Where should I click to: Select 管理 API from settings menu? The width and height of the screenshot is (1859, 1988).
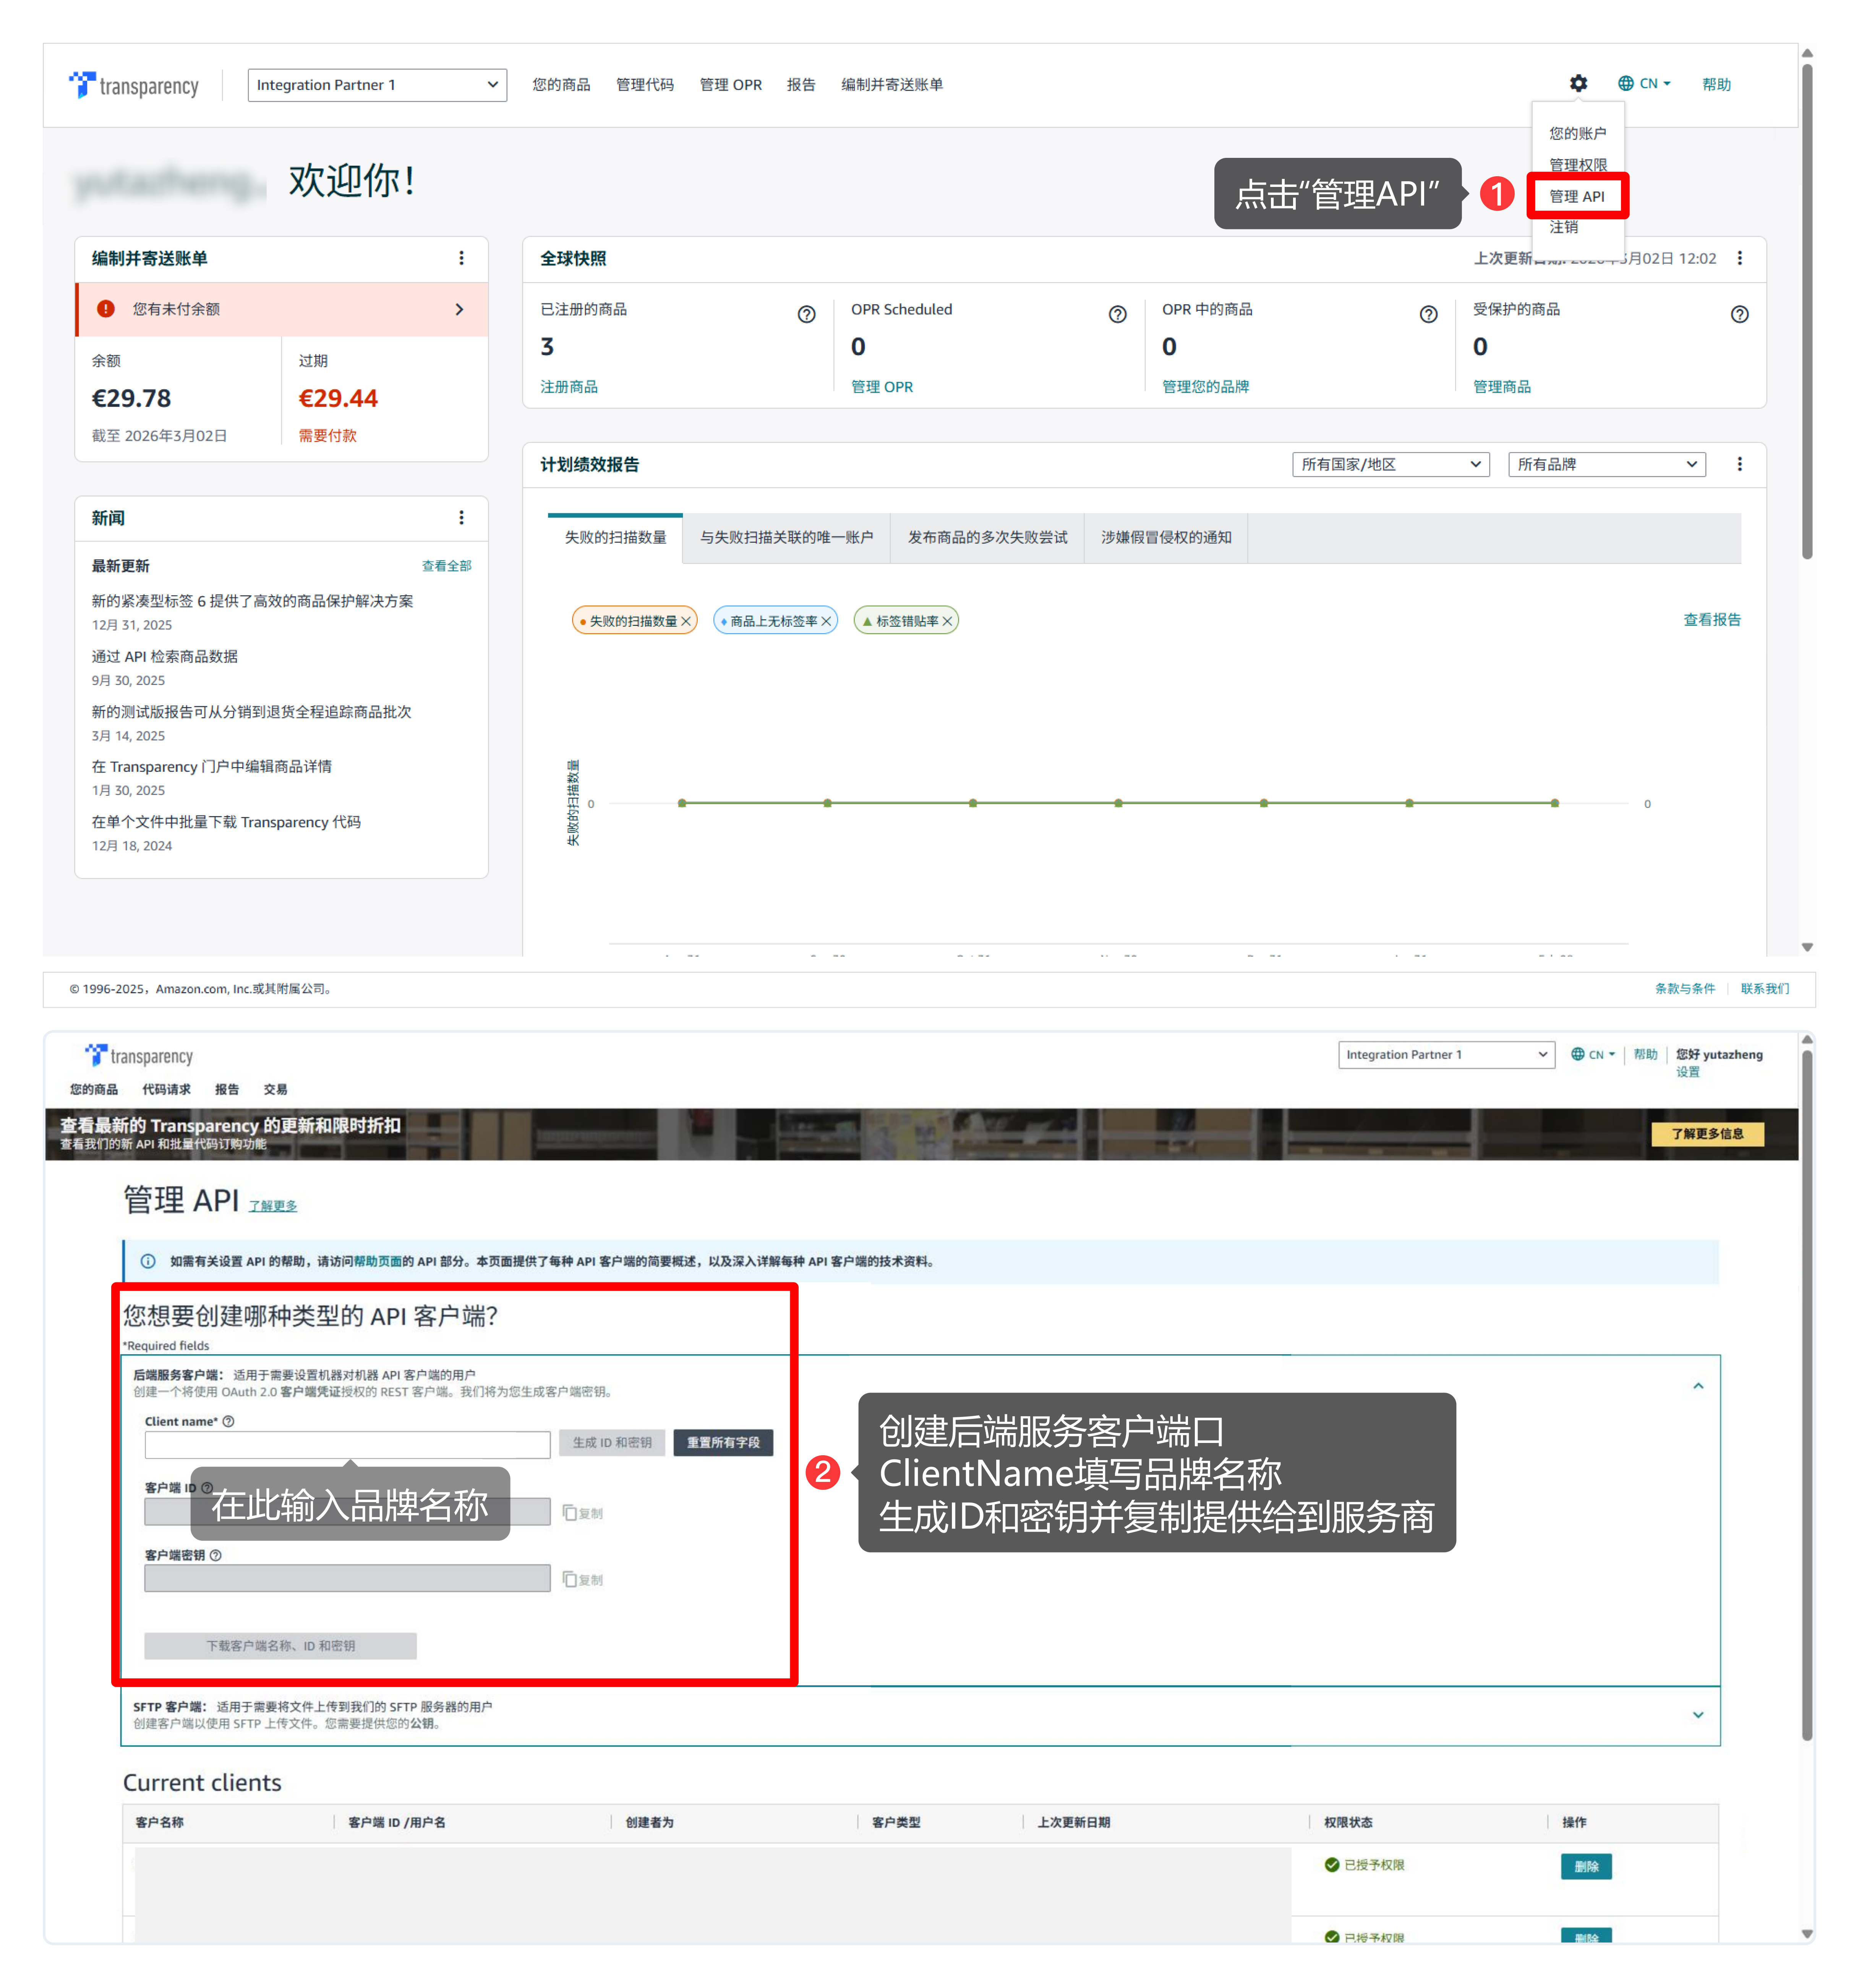tap(1576, 196)
